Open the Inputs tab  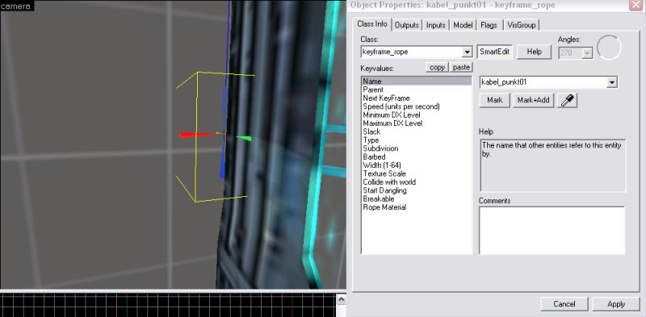pos(436,25)
